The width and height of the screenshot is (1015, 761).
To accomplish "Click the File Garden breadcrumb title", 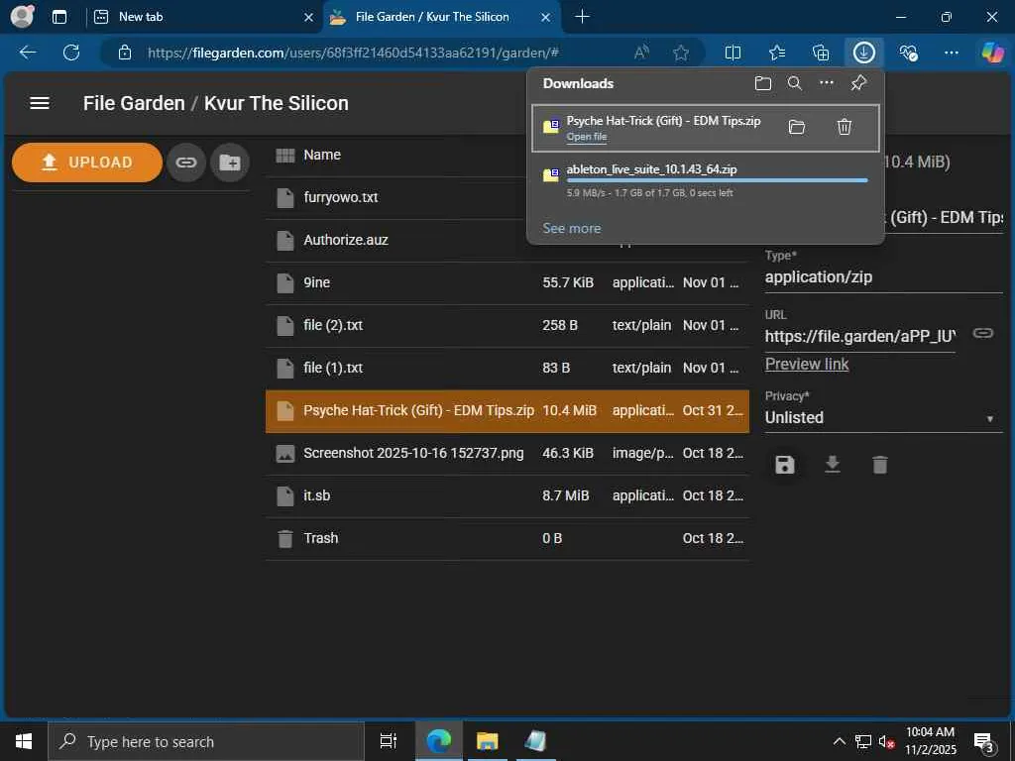I will point(134,103).
